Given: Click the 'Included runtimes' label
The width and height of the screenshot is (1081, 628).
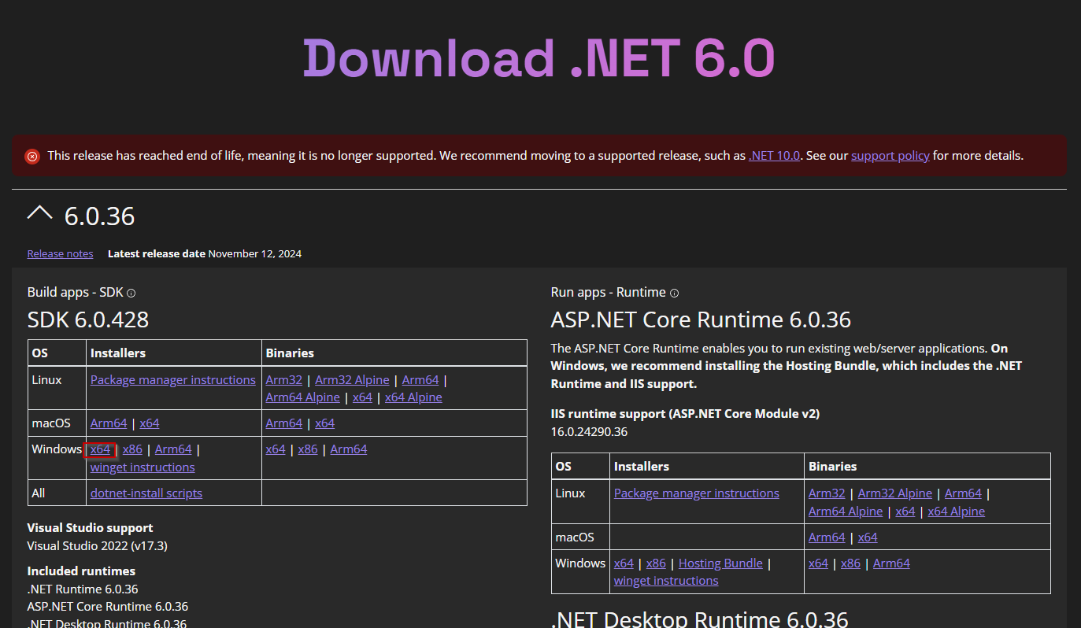Looking at the screenshot, I should coord(81,571).
